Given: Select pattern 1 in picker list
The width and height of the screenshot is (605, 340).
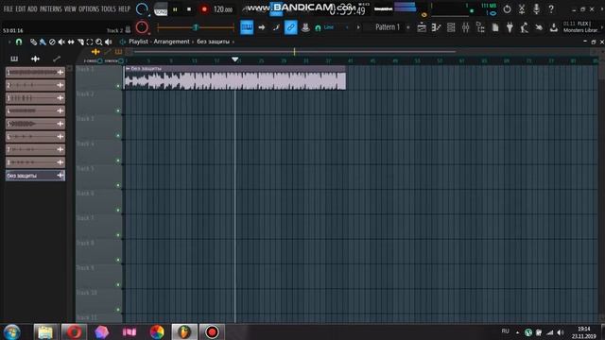Looking at the screenshot, I should [35, 72].
